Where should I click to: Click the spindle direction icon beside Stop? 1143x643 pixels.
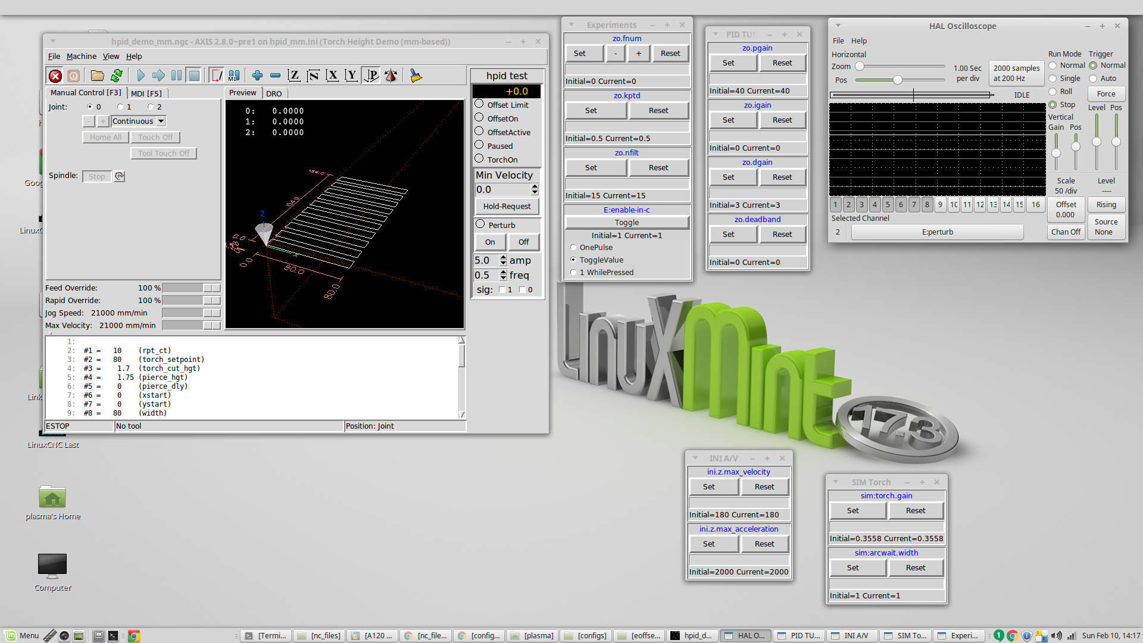coord(119,176)
